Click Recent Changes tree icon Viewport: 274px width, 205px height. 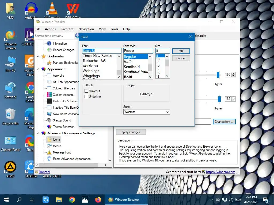click(x=50, y=50)
